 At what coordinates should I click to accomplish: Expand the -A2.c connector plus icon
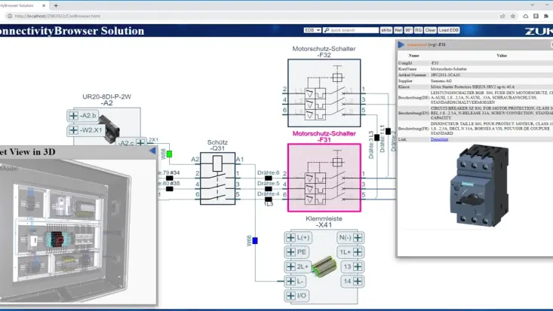[139, 143]
